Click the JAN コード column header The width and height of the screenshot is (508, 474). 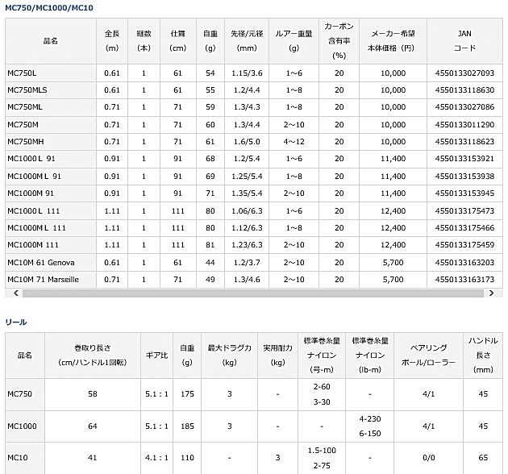[x=464, y=41]
